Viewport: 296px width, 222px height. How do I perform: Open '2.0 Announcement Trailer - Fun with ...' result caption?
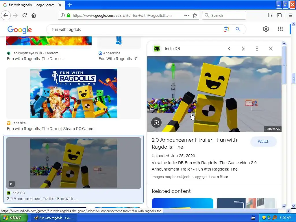tap(42, 199)
